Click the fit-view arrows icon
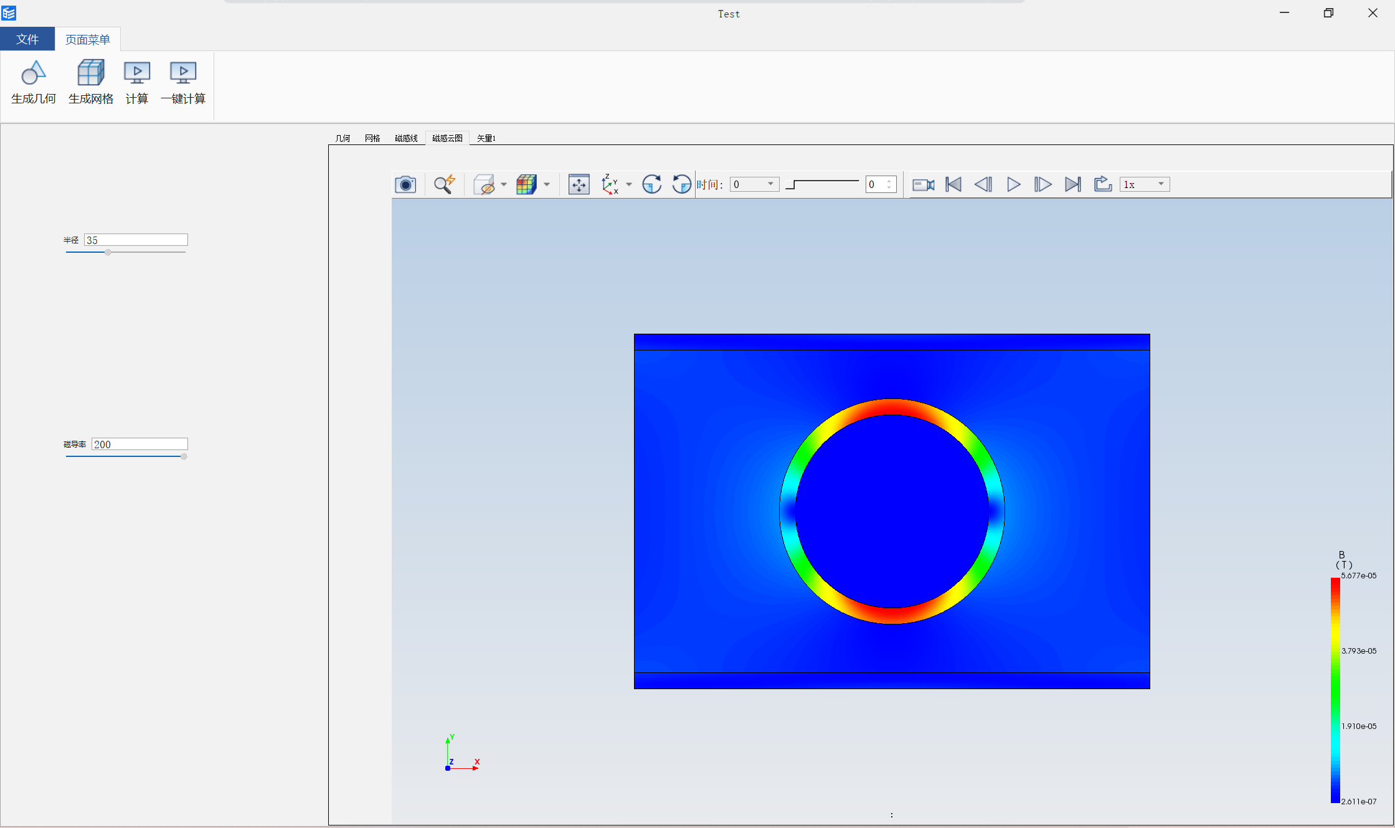The image size is (1395, 828). tap(579, 184)
